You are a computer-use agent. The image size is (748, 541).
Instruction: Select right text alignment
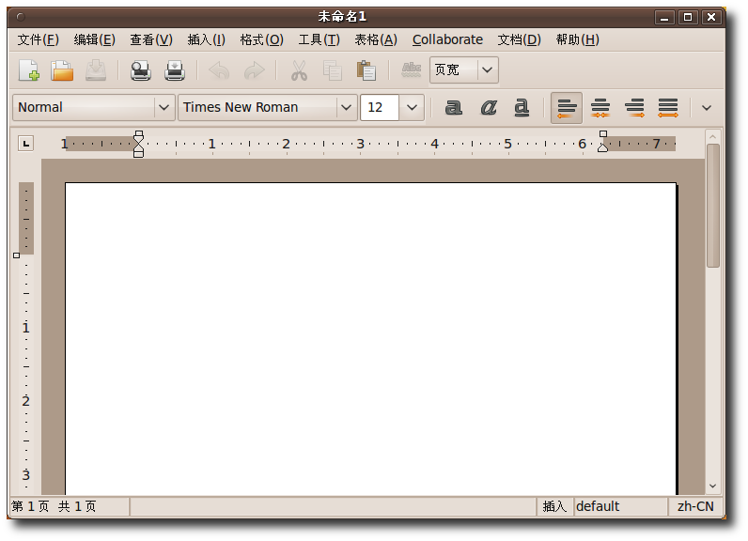pos(634,108)
